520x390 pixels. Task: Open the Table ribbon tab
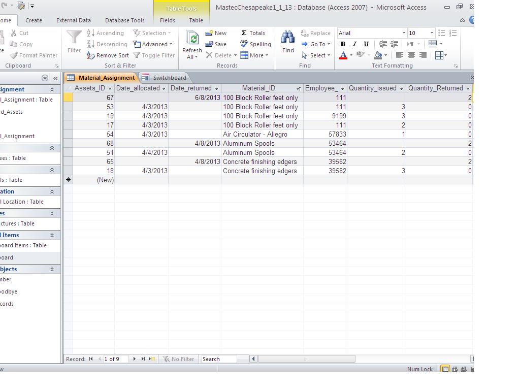point(196,20)
